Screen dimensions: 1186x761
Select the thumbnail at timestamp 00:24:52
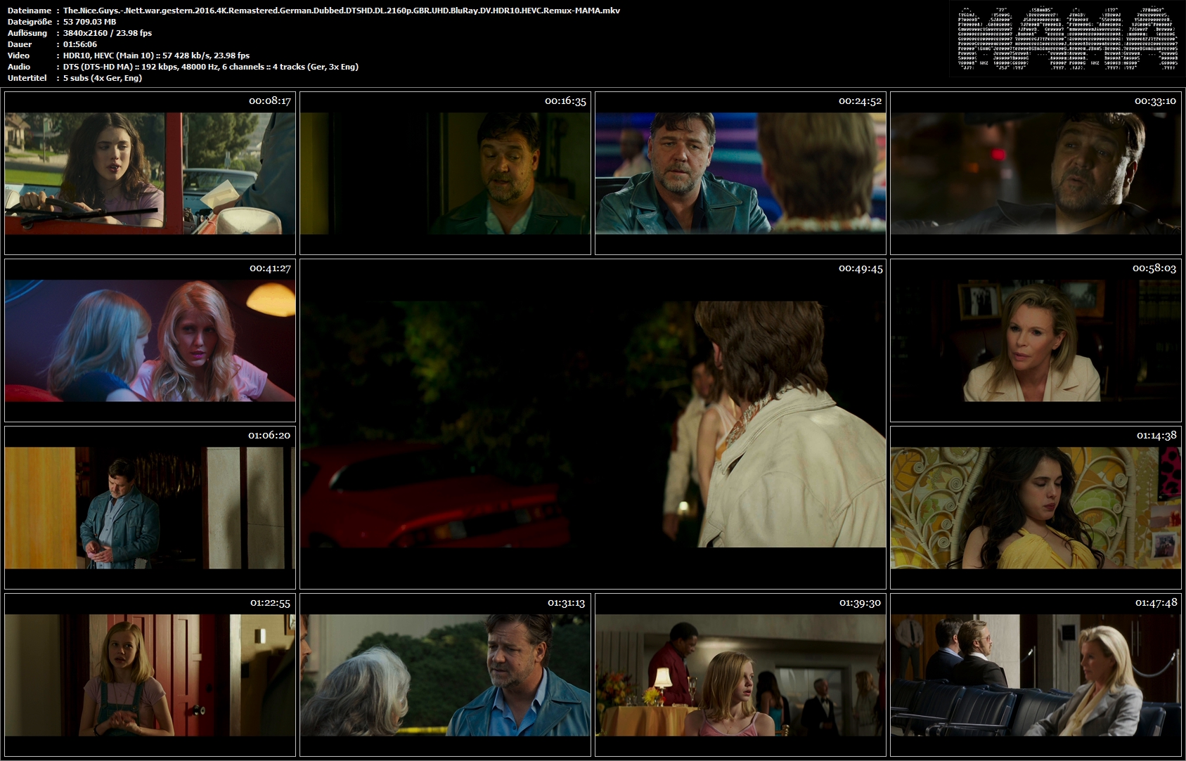740,173
